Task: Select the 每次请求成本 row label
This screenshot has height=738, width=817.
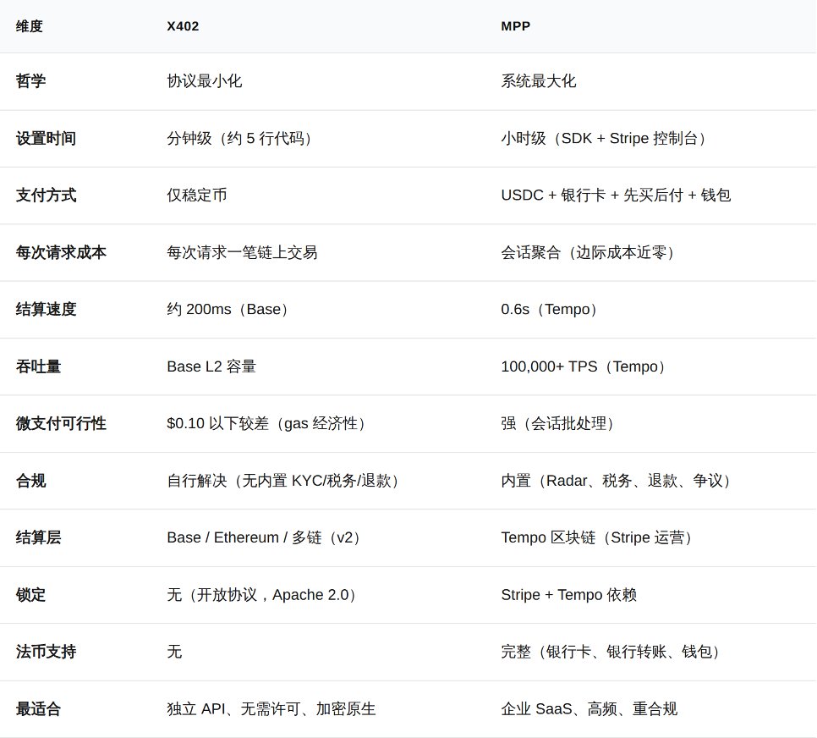Action: click(x=61, y=252)
